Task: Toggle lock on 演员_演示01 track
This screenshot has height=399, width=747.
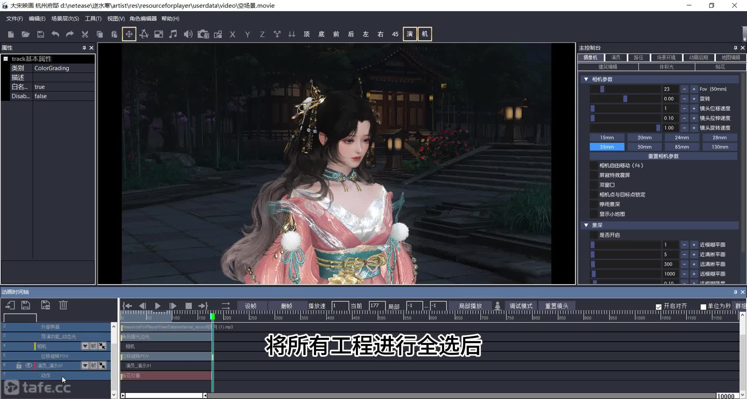Action: click(19, 365)
